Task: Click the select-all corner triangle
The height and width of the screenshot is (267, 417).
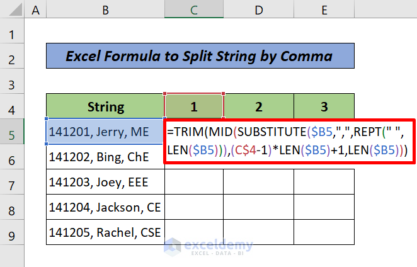Action: [13, 9]
